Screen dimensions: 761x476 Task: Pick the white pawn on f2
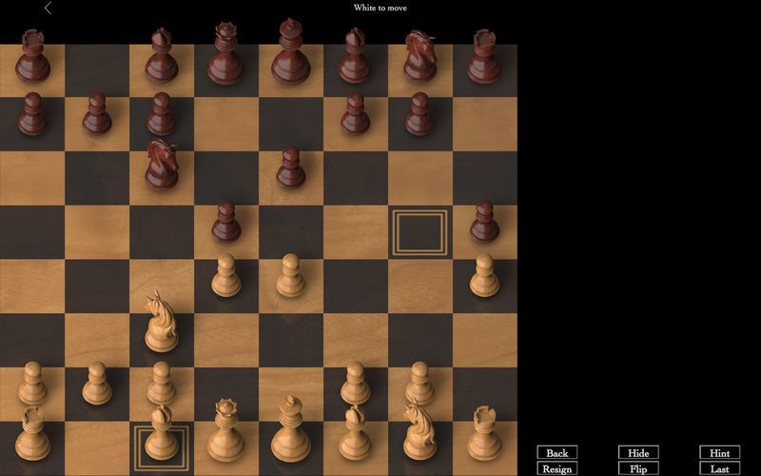pyautogui.click(x=355, y=383)
